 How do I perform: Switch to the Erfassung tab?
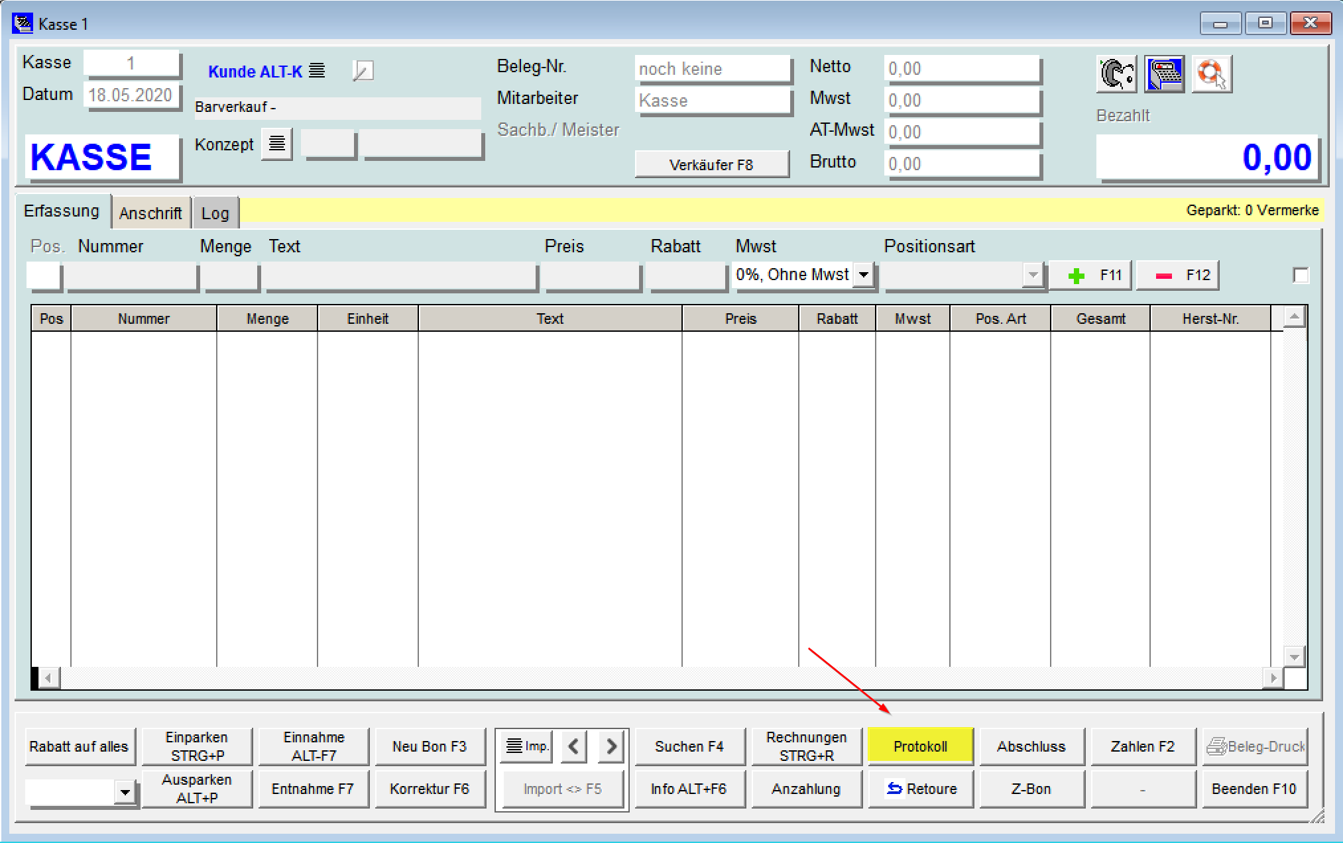[x=62, y=211]
